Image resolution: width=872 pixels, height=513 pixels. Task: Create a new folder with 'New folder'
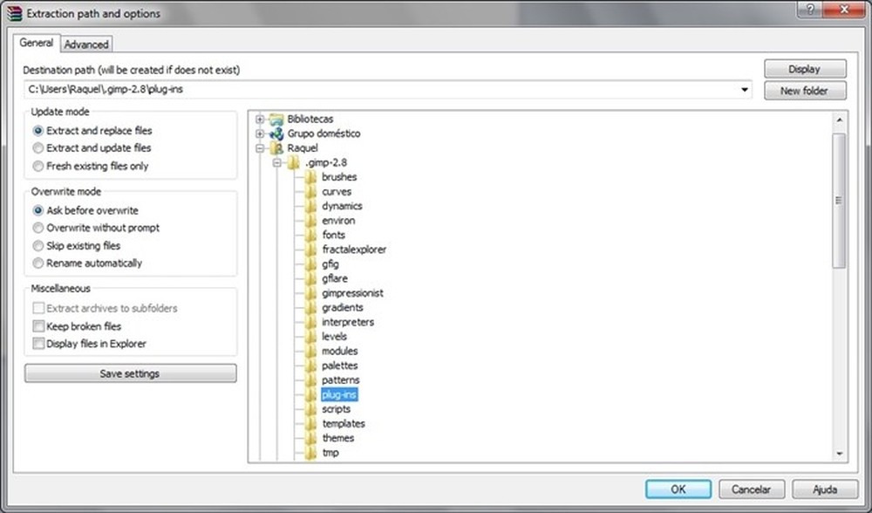[x=804, y=90]
